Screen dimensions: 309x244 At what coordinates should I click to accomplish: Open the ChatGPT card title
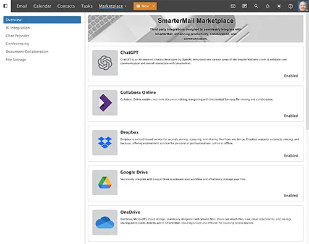click(129, 53)
